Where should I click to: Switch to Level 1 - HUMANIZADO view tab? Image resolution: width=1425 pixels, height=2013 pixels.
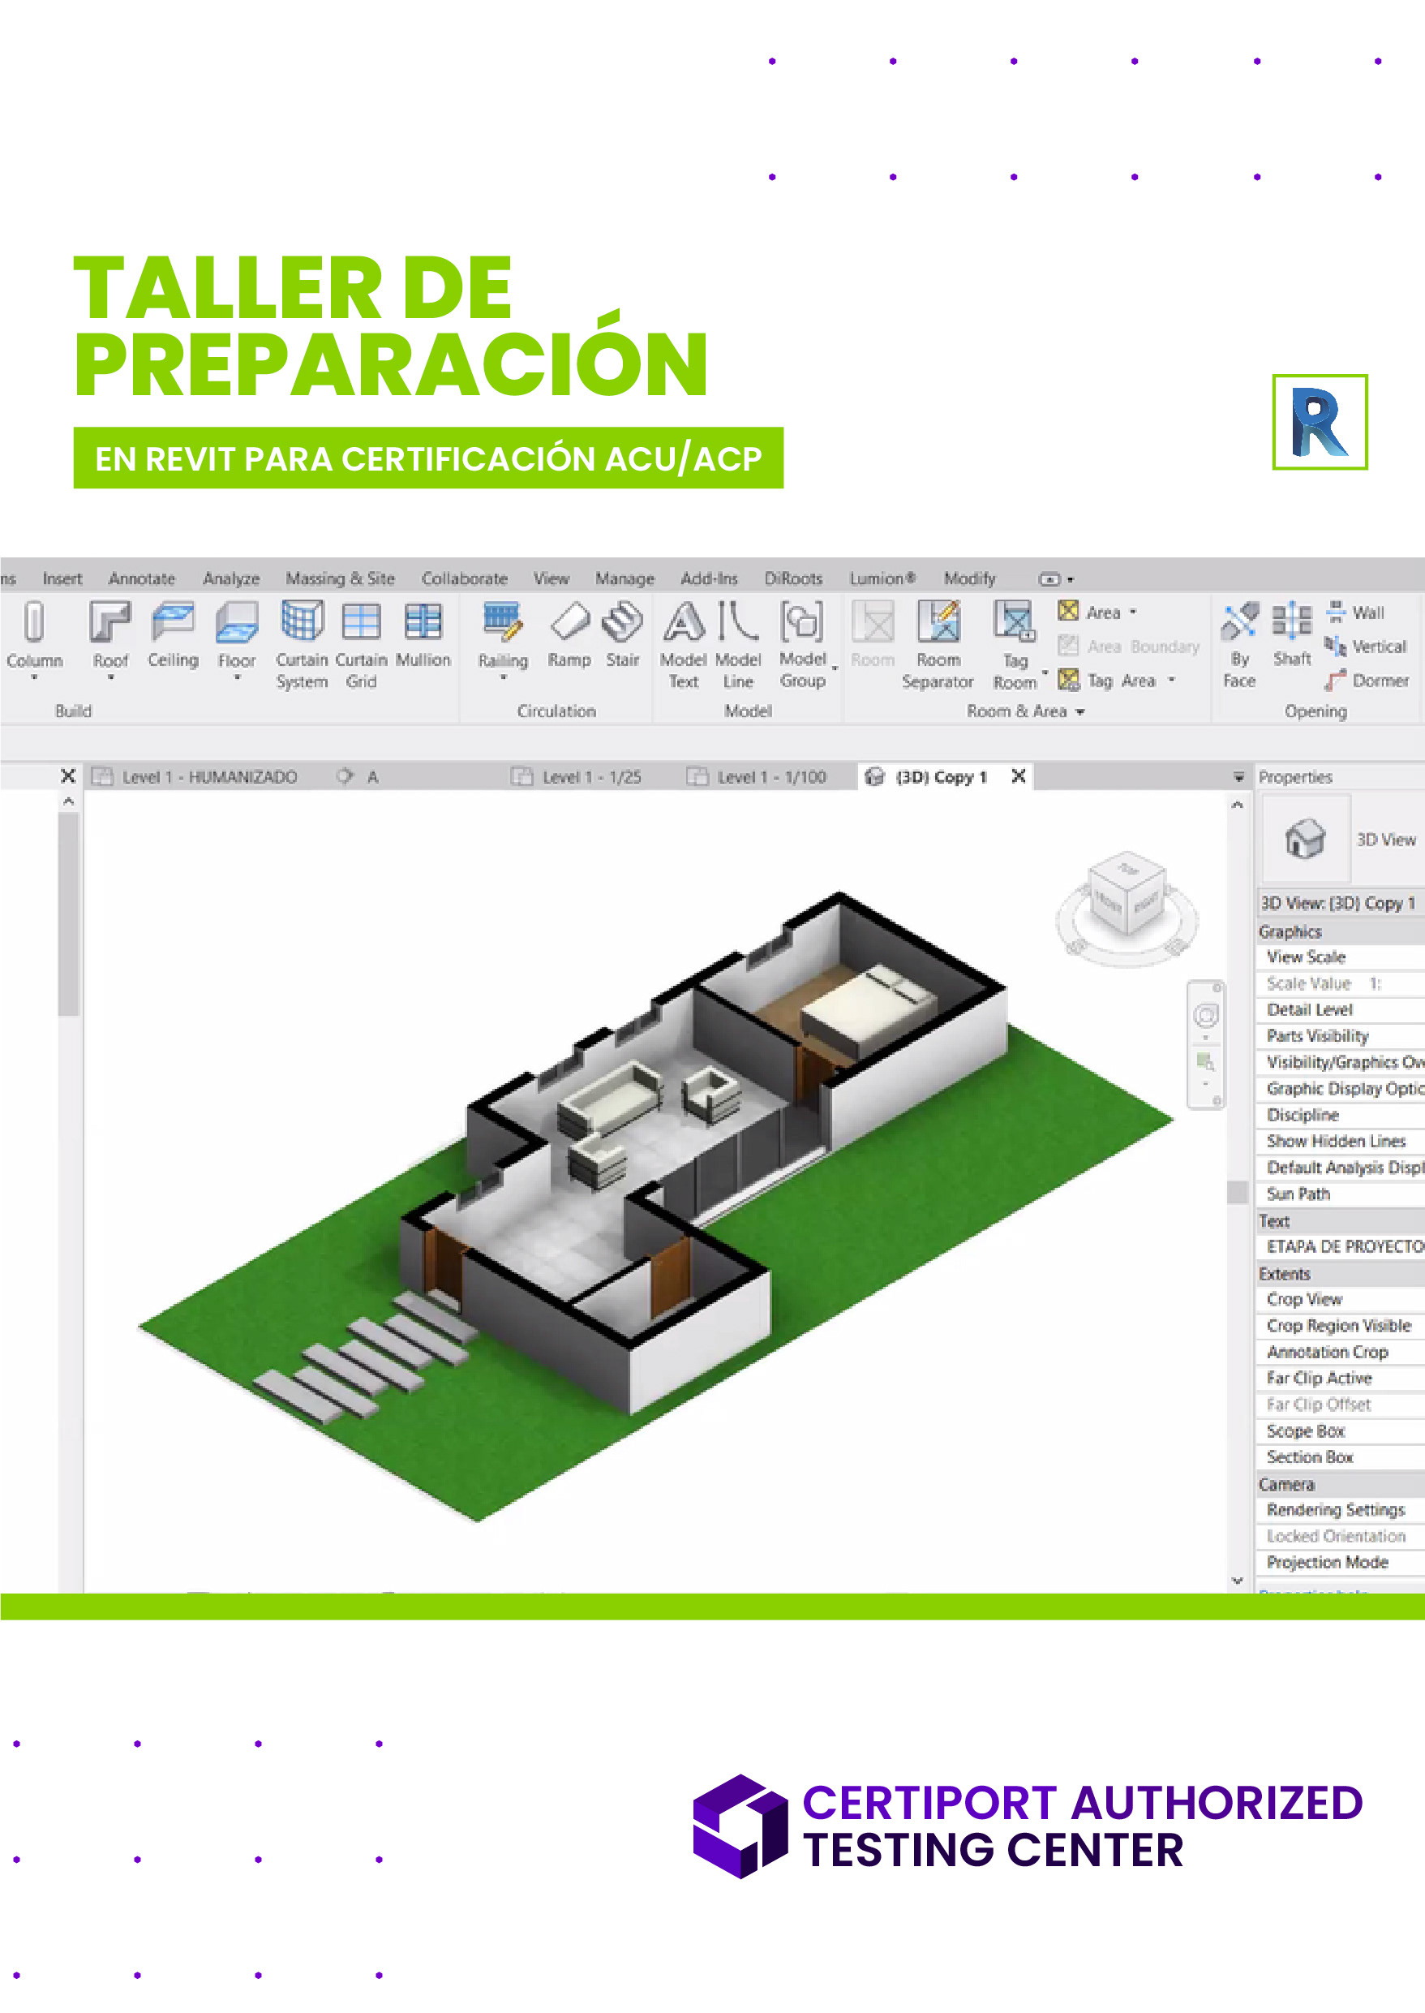195,777
